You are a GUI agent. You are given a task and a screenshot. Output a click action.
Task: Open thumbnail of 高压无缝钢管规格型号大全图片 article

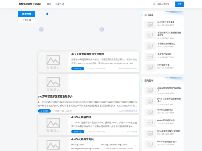coord(53,62)
